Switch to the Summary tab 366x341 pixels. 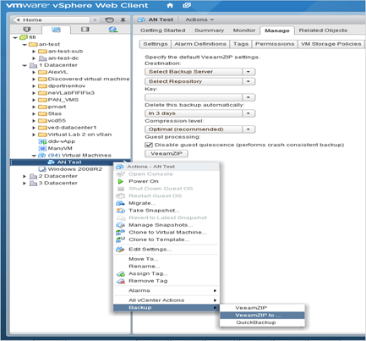pyautogui.click(x=209, y=30)
